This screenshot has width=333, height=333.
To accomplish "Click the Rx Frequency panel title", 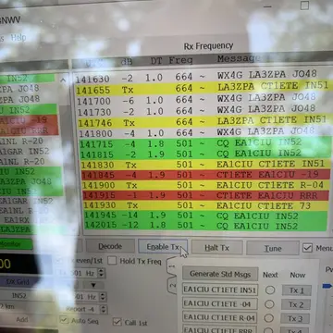I will pyautogui.click(x=208, y=46).
